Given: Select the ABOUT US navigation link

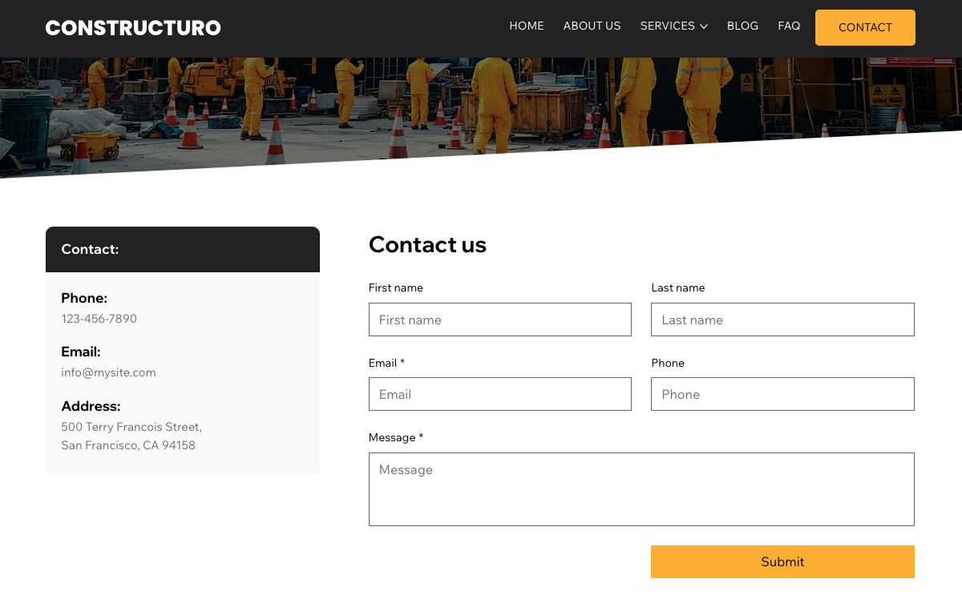Looking at the screenshot, I should point(592,26).
